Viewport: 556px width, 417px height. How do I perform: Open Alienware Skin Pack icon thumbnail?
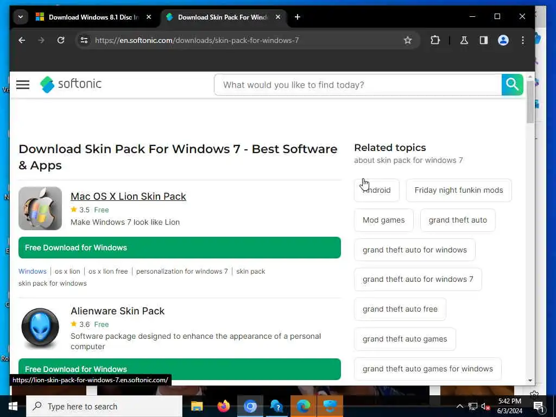(x=40, y=327)
